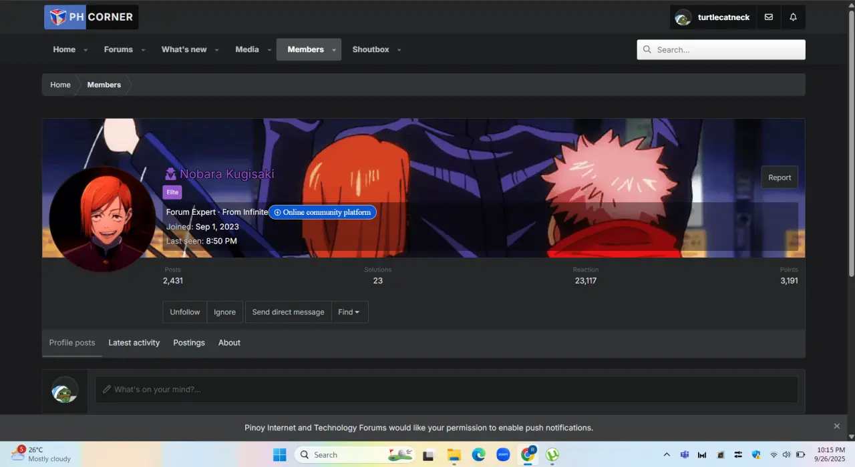Open Wi-Fi network tray icon
Viewport: 855px width, 467px height.
point(774,455)
